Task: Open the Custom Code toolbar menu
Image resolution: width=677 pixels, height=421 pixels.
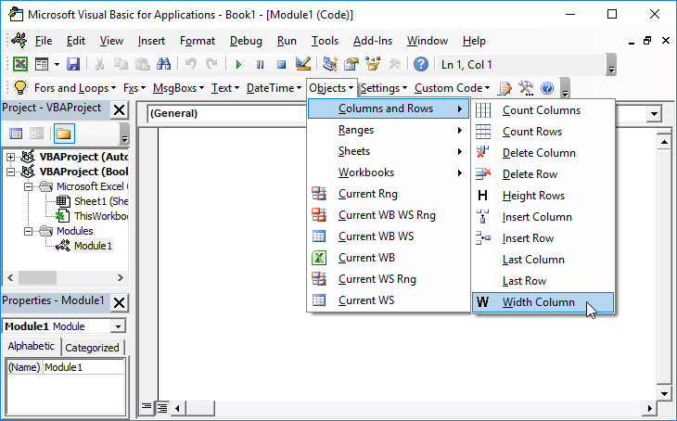Action: pyautogui.click(x=452, y=88)
